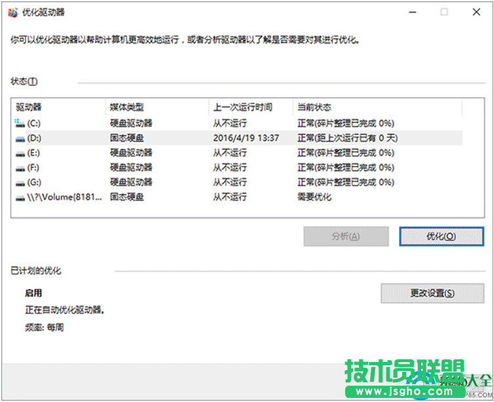Click 从不运行 in the F: row
This screenshot has width=494, height=402.
point(230,167)
